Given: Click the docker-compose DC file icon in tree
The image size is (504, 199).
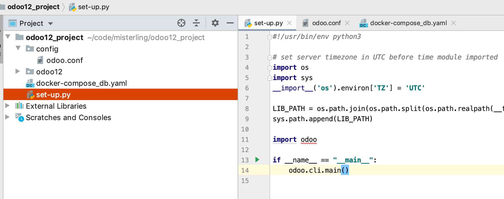Looking at the screenshot, I should [x=30, y=83].
